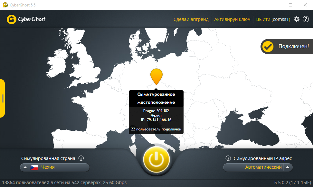
Task: Click the Сымитированное местоположение tooltip header
Action: point(156,98)
